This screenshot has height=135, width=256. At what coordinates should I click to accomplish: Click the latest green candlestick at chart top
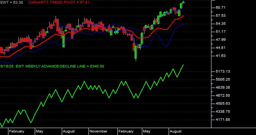tap(183, 2)
